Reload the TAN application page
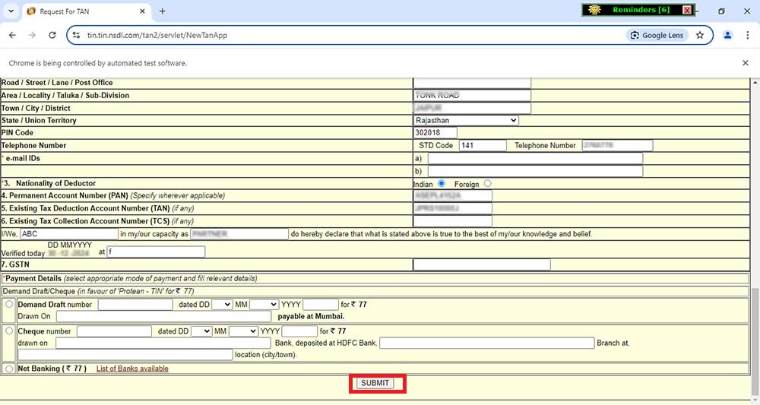Image resolution: width=760 pixels, height=405 pixels. click(x=52, y=35)
